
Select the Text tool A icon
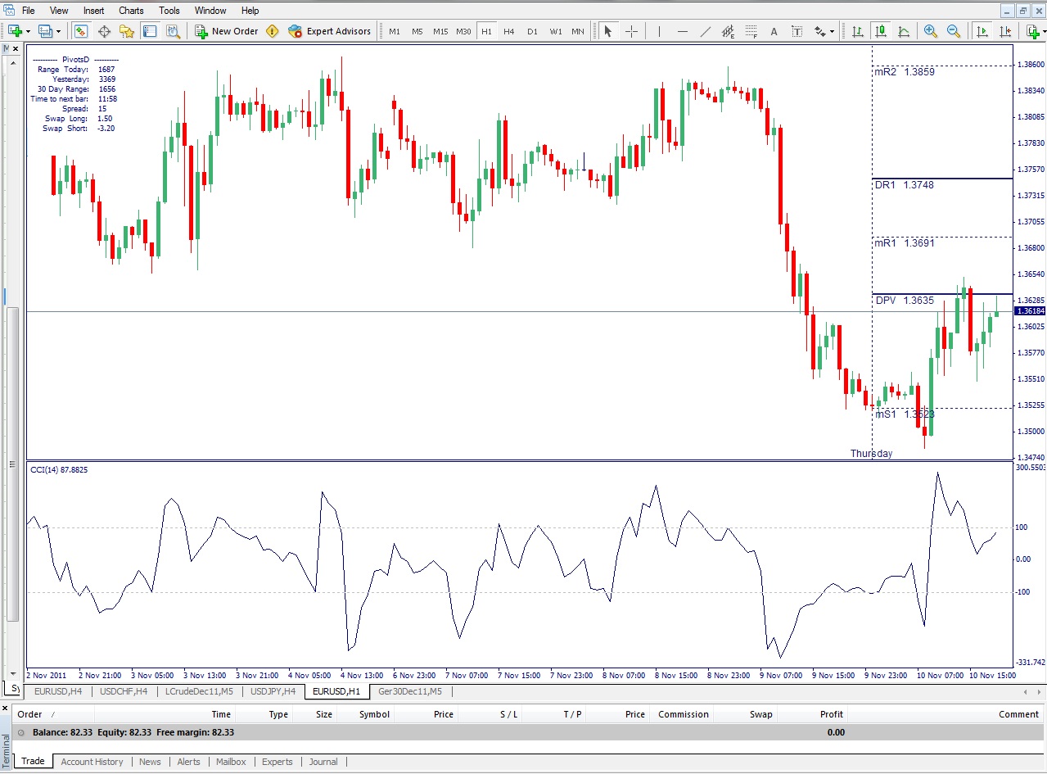click(774, 31)
